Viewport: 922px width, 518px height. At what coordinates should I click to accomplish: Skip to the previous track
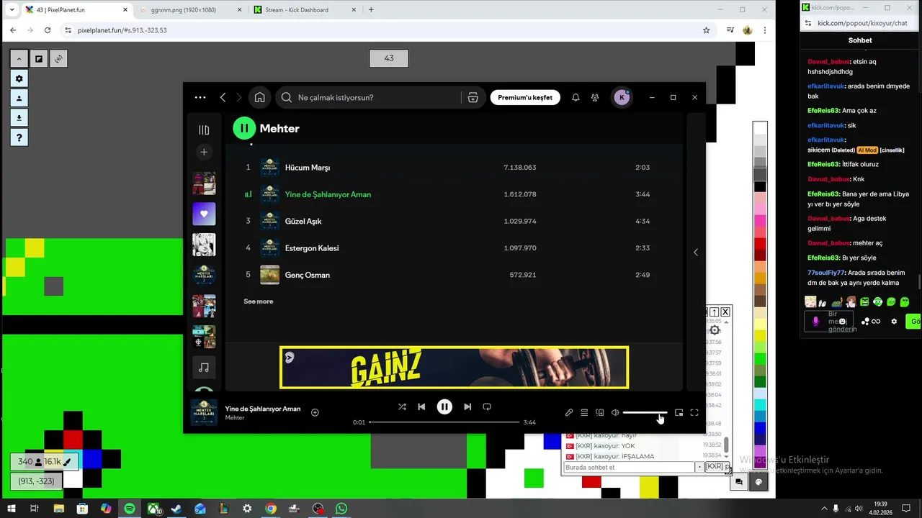421,406
